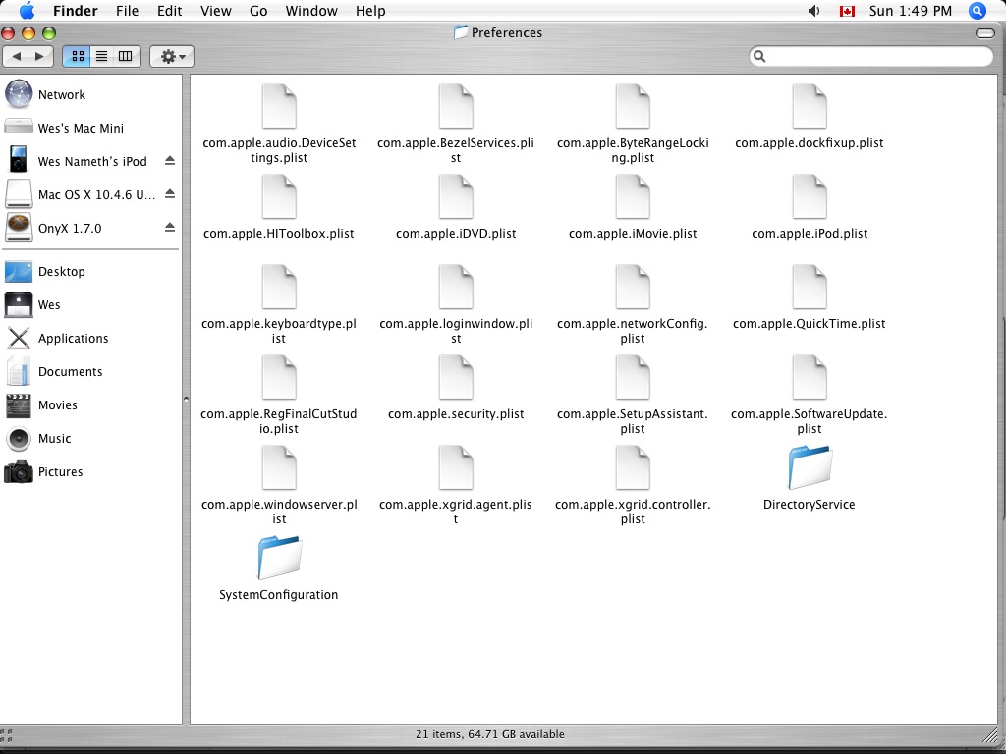This screenshot has width=1006, height=754.
Task: Select Wes Nameth's iPod in sidebar
Action: [91, 161]
